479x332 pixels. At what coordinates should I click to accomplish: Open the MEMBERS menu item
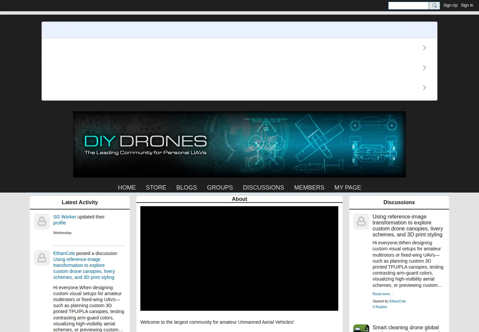[x=309, y=188]
